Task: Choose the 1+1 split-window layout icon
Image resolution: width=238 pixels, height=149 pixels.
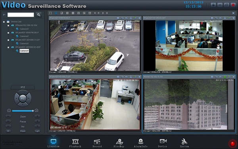Action: click(x=62, y=13)
